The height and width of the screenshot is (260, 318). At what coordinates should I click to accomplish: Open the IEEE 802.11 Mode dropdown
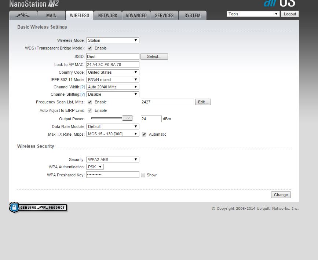click(113, 80)
